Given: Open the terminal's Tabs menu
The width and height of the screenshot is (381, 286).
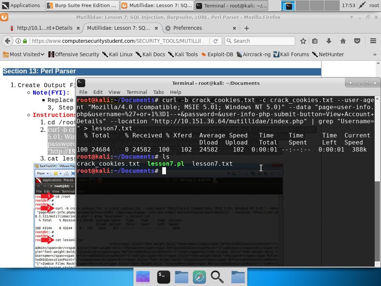Looking at the screenshot, I should [x=159, y=92].
